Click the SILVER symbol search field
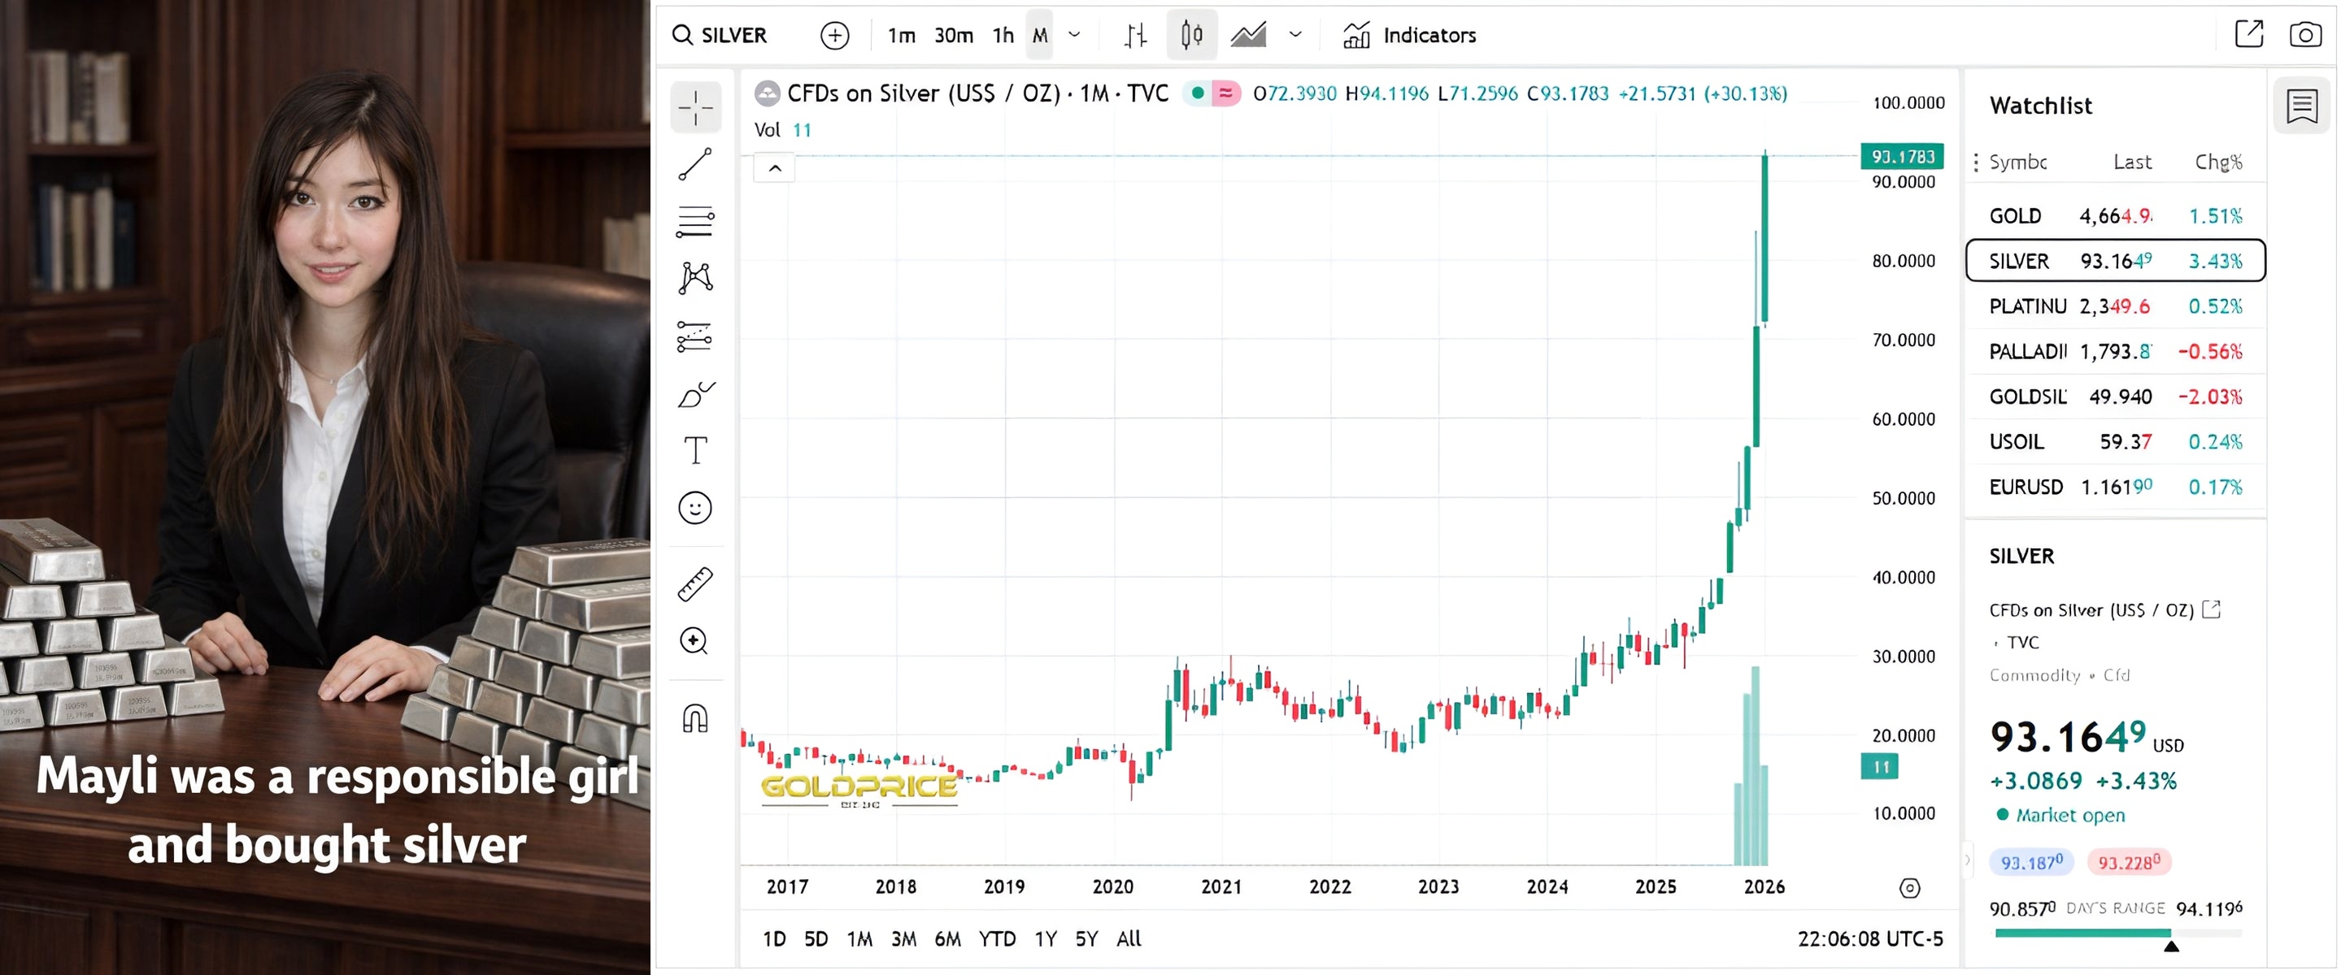This screenshot has height=975, width=2341. pos(733,36)
